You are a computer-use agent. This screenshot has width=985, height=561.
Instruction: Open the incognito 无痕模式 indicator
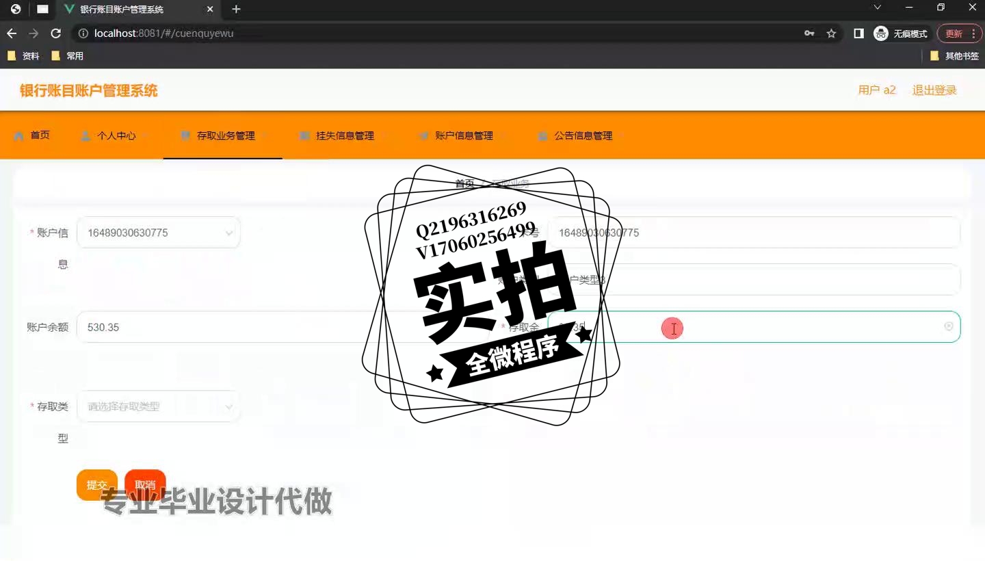click(x=902, y=34)
